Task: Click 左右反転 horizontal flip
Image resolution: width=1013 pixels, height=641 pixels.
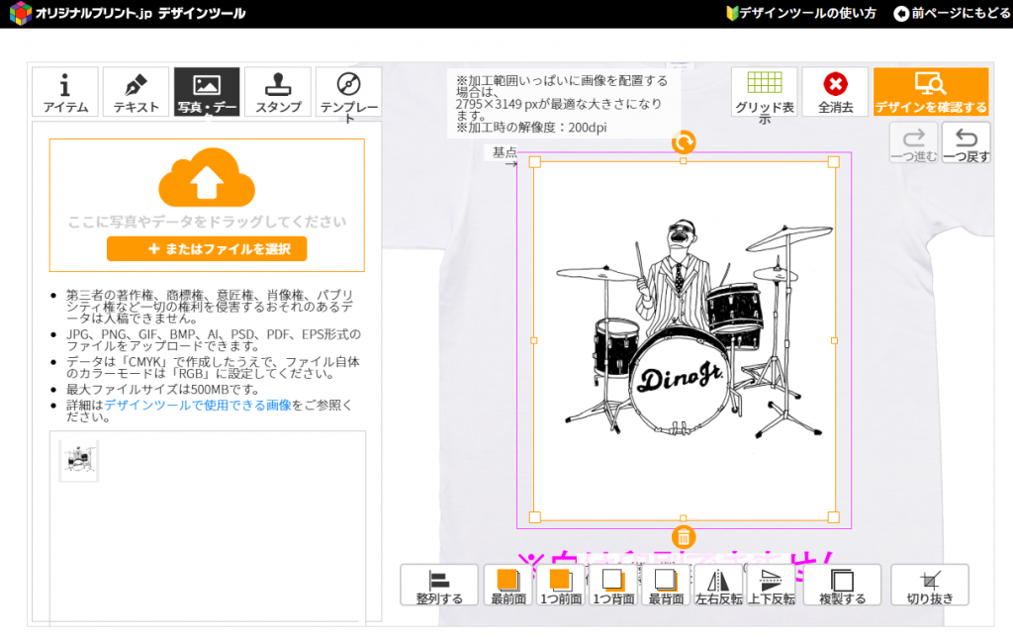Action: point(718,586)
